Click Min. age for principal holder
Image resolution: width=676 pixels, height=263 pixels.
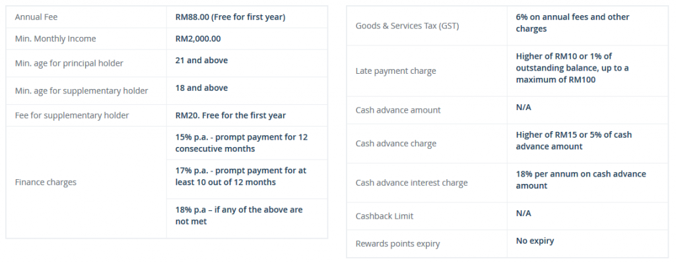[x=69, y=63]
